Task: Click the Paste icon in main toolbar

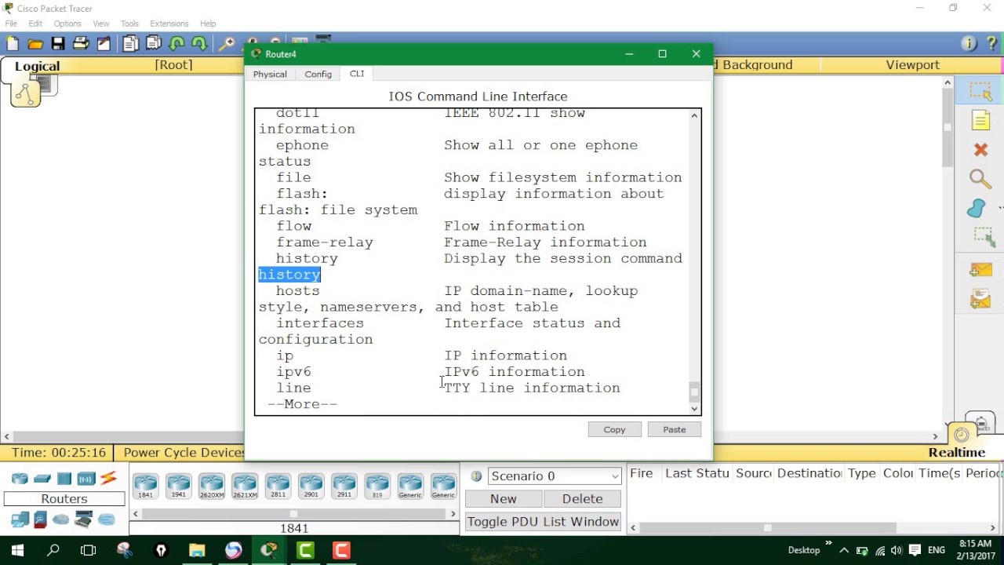Action: click(x=154, y=44)
